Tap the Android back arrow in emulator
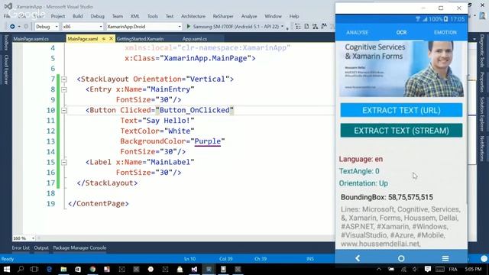The image size is (489, 275). tap(358, 258)
